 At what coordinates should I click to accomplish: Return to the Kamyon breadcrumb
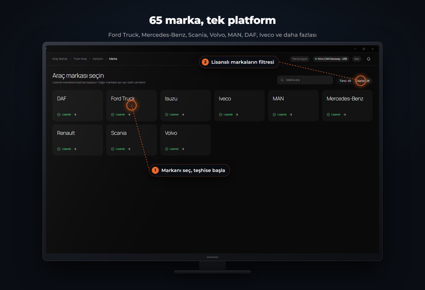pos(98,59)
